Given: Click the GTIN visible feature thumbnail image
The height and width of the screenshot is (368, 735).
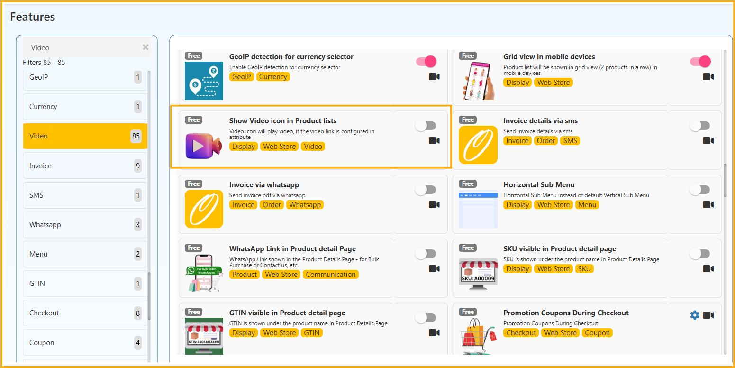Looking at the screenshot, I should pyautogui.click(x=204, y=336).
